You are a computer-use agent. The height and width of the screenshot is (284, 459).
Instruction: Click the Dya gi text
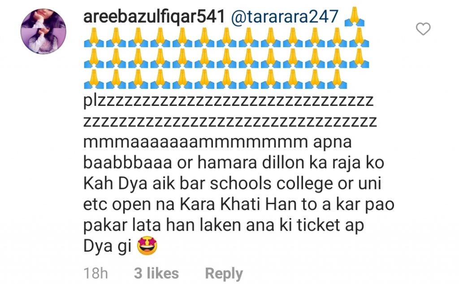coord(108,246)
